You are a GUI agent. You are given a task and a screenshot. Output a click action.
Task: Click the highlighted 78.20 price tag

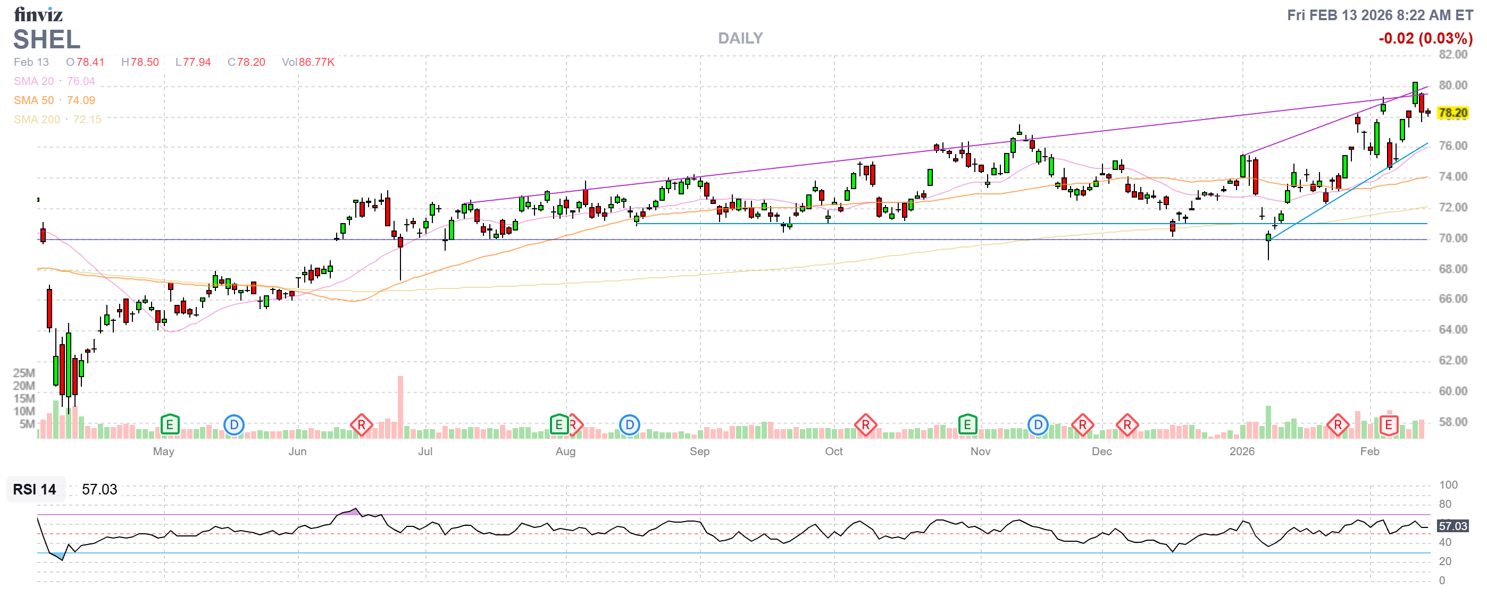(x=1452, y=113)
